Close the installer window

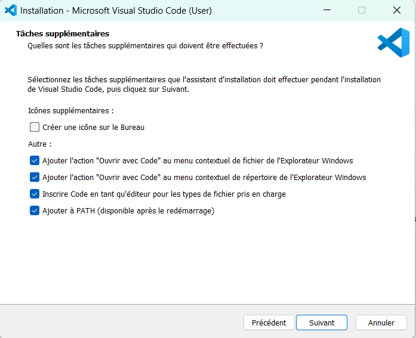pyautogui.click(x=397, y=10)
